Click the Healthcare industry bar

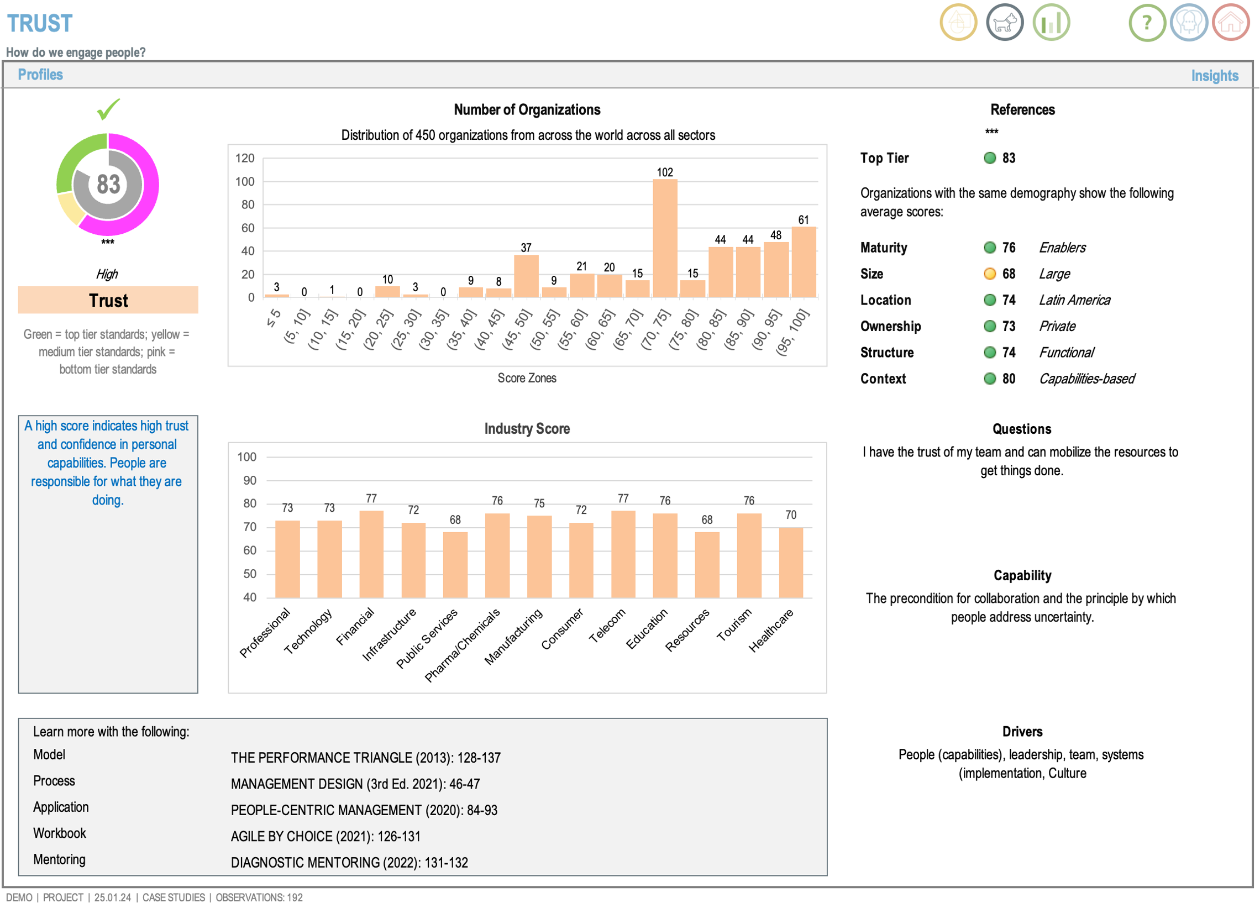pos(791,563)
